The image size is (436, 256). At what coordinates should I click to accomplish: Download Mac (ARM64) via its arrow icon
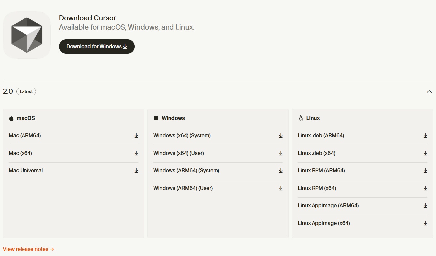[x=136, y=135]
